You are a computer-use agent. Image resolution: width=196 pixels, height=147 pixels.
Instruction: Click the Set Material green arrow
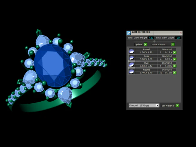click(x=177, y=106)
